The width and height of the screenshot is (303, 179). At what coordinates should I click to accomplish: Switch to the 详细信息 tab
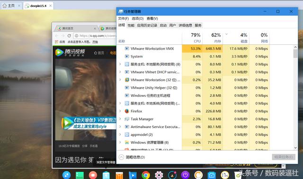coord(185,26)
